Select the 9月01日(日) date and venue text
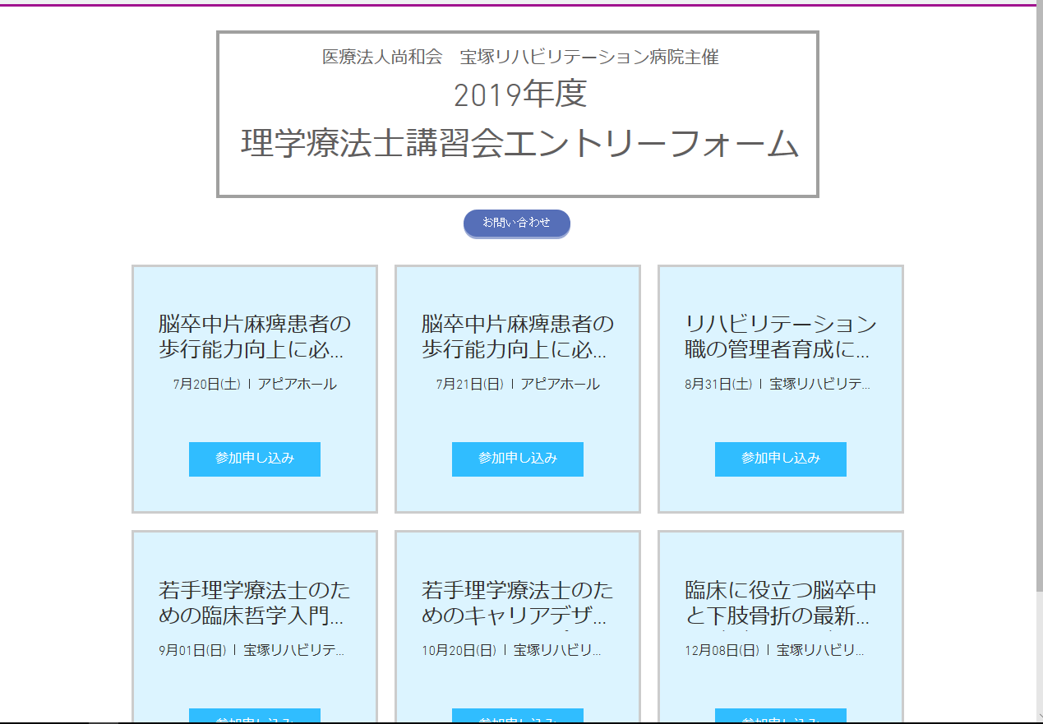The image size is (1043, 724). tap(252, 651)
